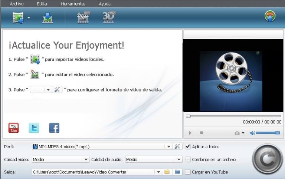285x179 pixels.
Task: Browse output folder with yellow folder icon
Action: (x=167, y=172)
